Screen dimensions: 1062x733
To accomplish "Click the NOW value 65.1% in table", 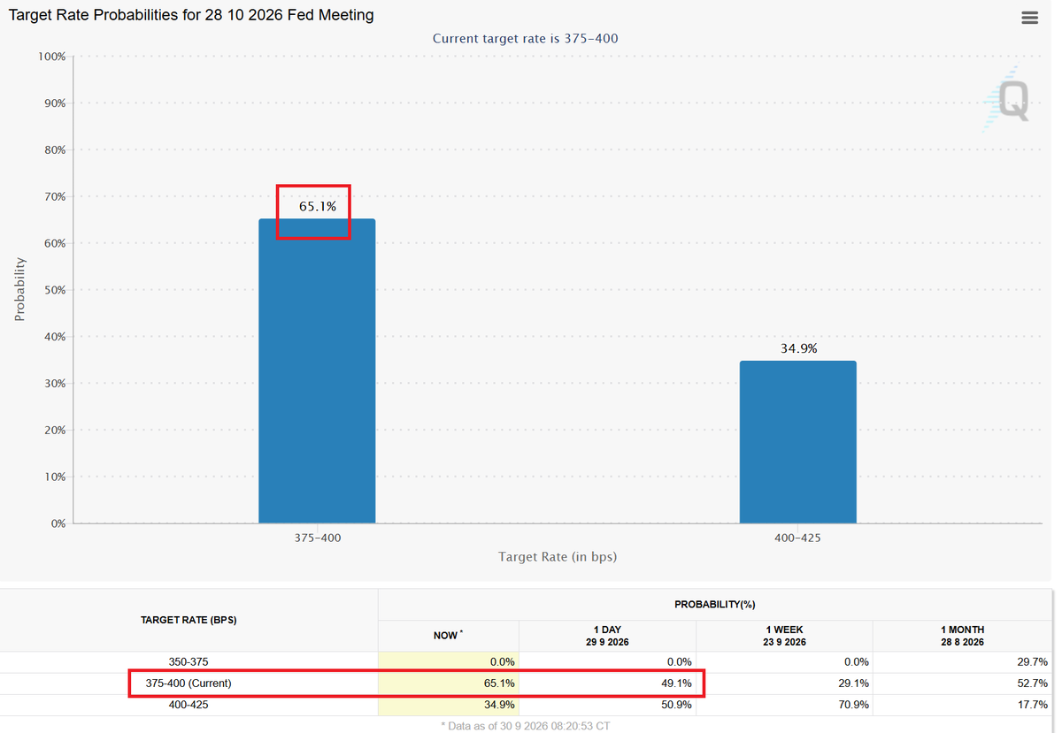I will 498,683.
